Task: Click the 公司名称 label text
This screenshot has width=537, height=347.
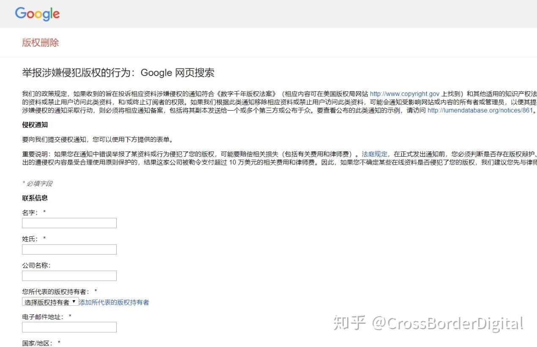Action: point(36,266)
